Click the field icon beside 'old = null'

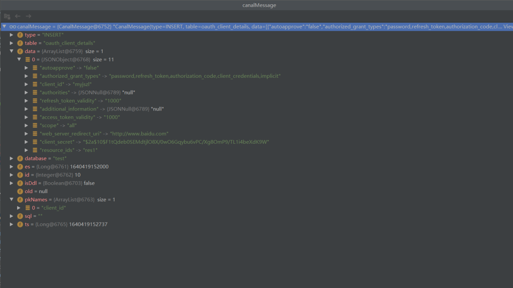pos(20,191)
